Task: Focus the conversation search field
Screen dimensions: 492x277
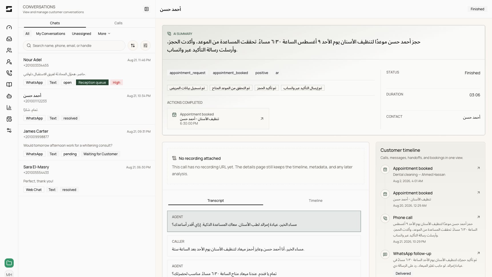Action: [74, 45]
